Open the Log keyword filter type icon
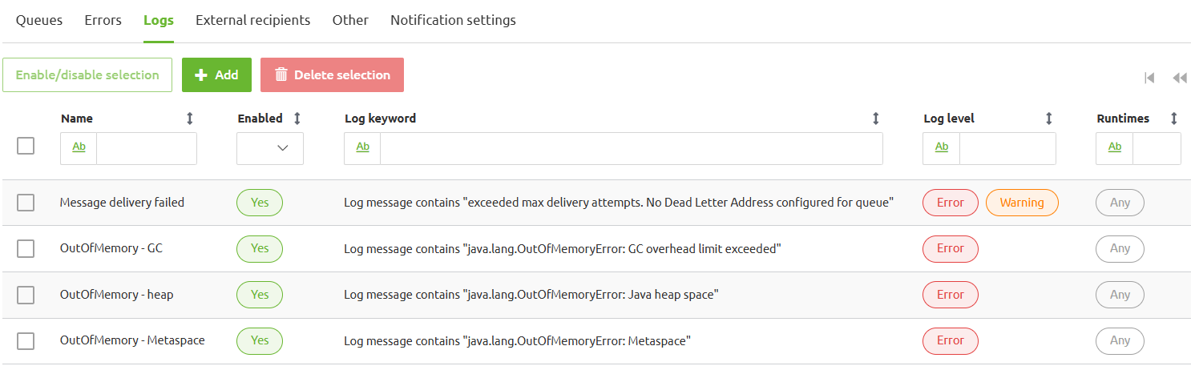This screenshot has width=1191, height=366. pyautogui.click(x=362, y=148)
